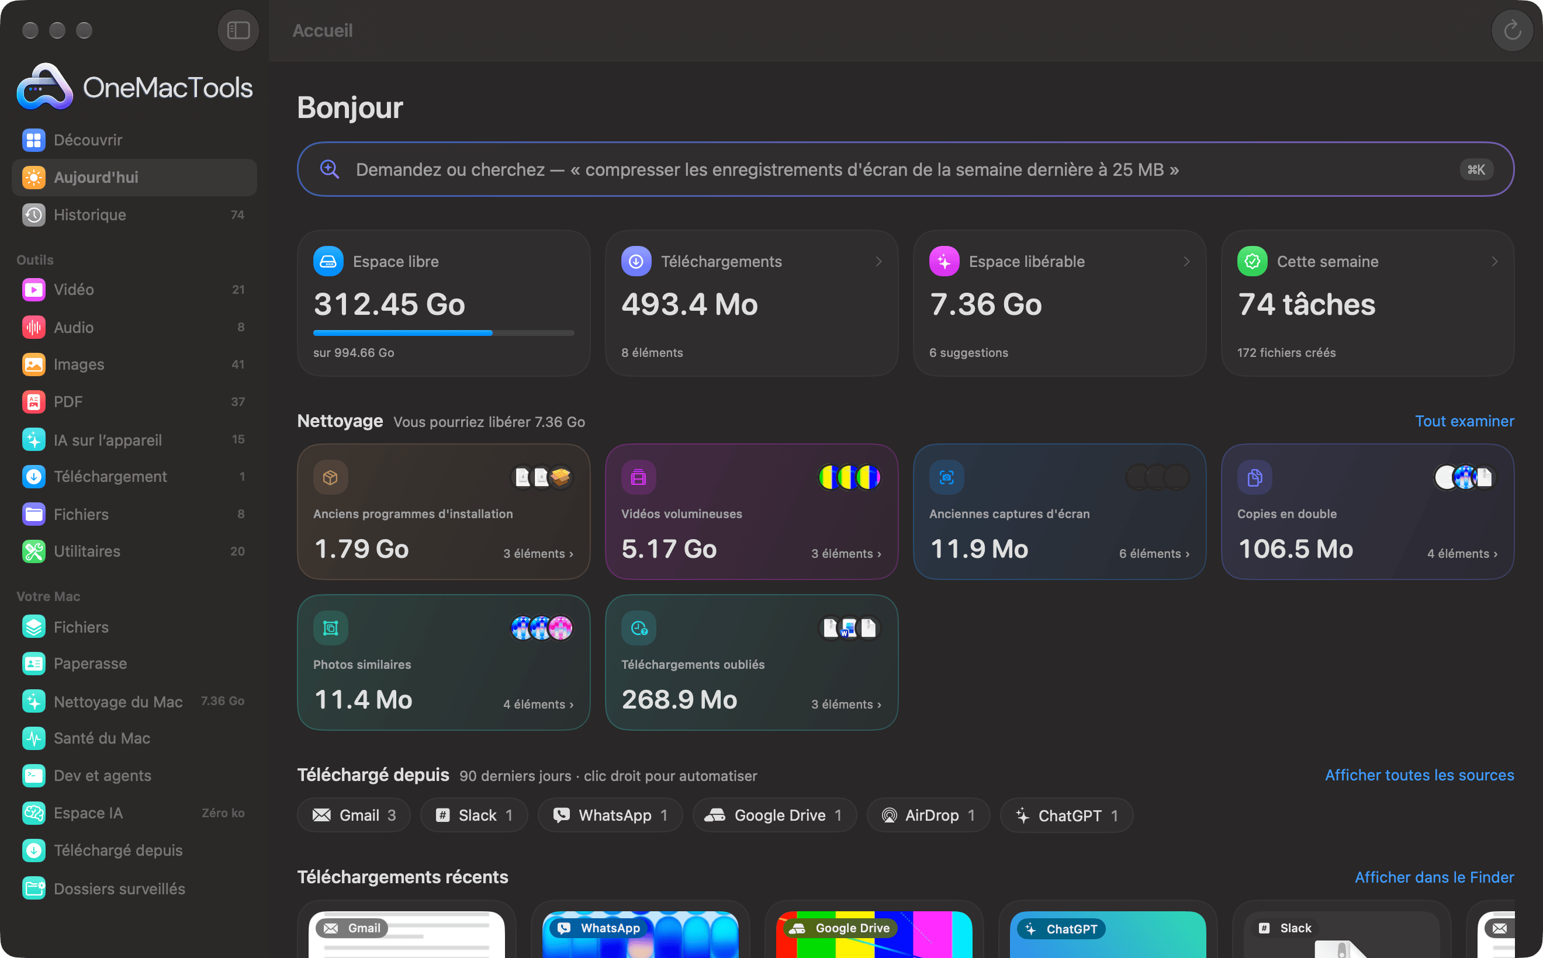Screen dimensions: 1543x958
Task: Click the Téléchargement tool icon
Action: (33, 477)
